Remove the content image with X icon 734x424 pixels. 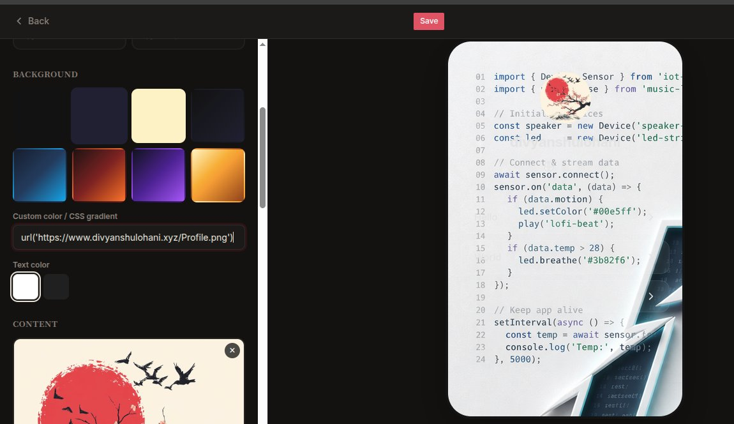pyautogui.click(x=232, y=351)
